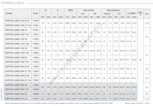Click the RPM column header
The image size is (153, 106).
coord(70,10)
